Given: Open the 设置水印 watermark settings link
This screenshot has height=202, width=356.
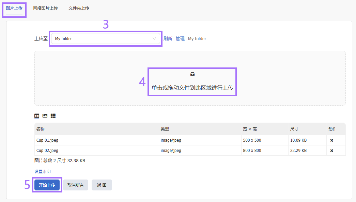Looking at the screenshot, I should pos(43,172).
